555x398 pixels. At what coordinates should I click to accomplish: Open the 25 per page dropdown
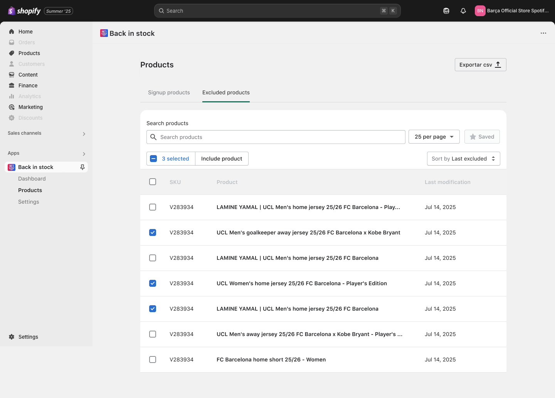click(x=434, y=137)
